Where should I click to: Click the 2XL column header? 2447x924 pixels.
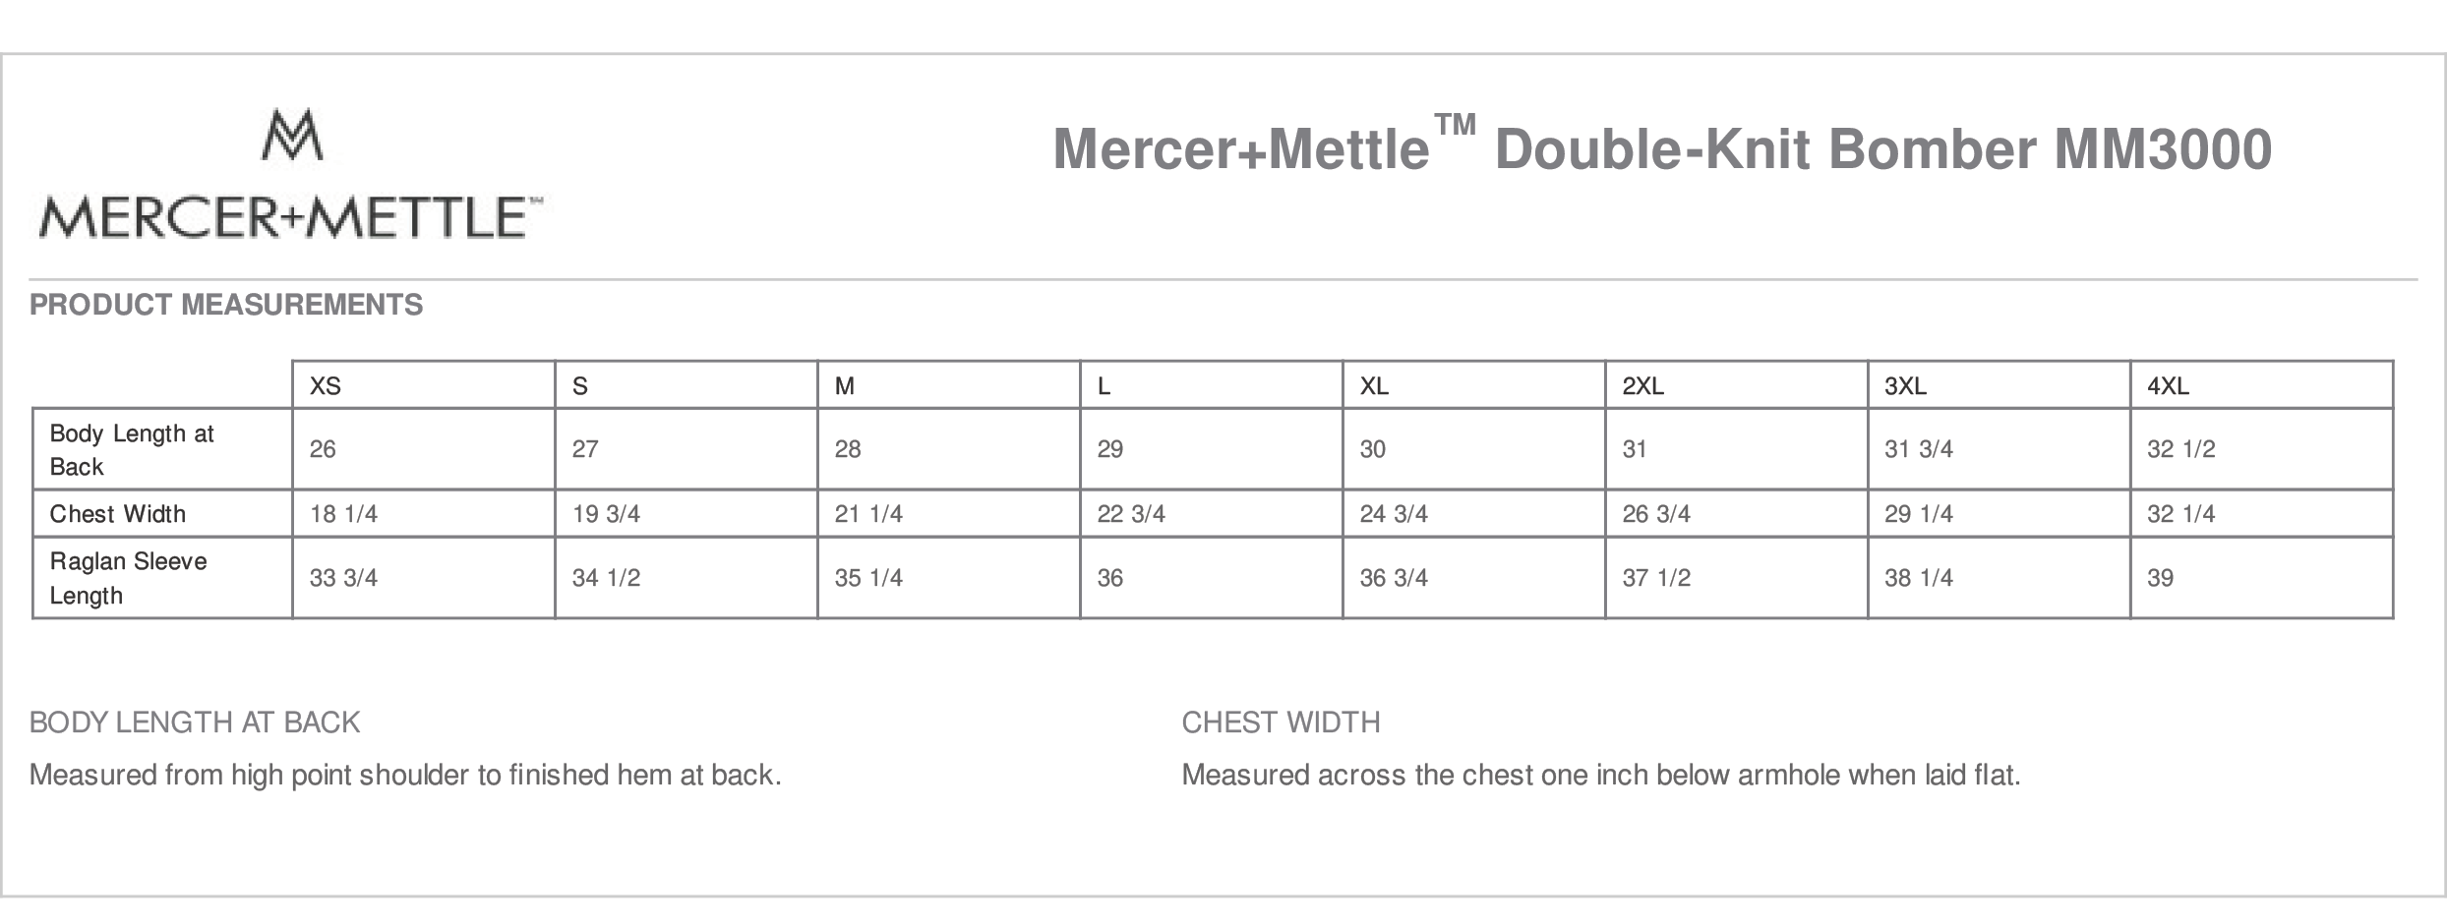(x=1737, y=385)
